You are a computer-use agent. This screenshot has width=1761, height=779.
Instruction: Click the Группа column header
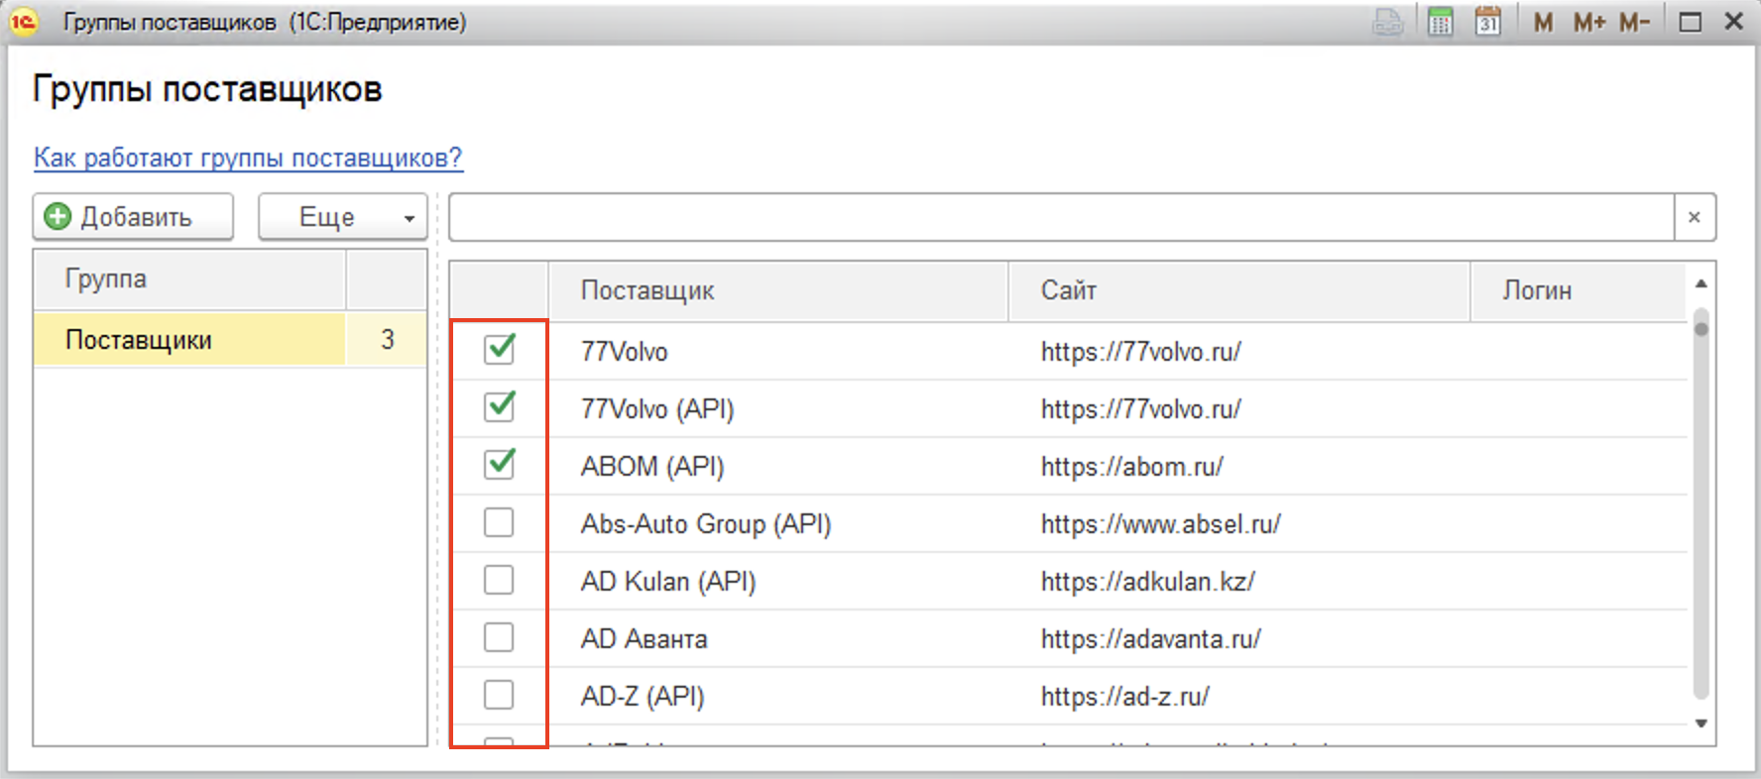(189, 279)
